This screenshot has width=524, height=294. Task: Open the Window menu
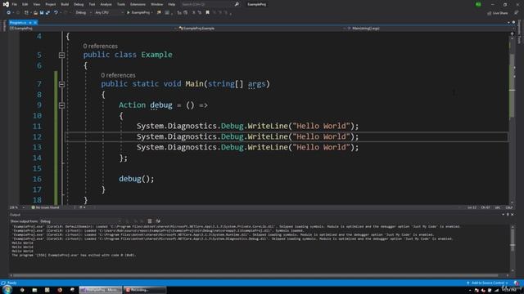pos(156,4)
